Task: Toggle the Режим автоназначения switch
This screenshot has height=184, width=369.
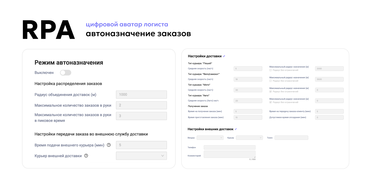Action: pyautogui.click(x=66, y=73)
